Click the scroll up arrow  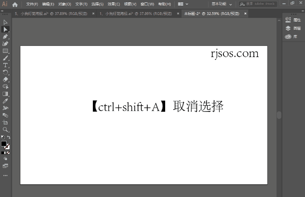tap(279, 21)
